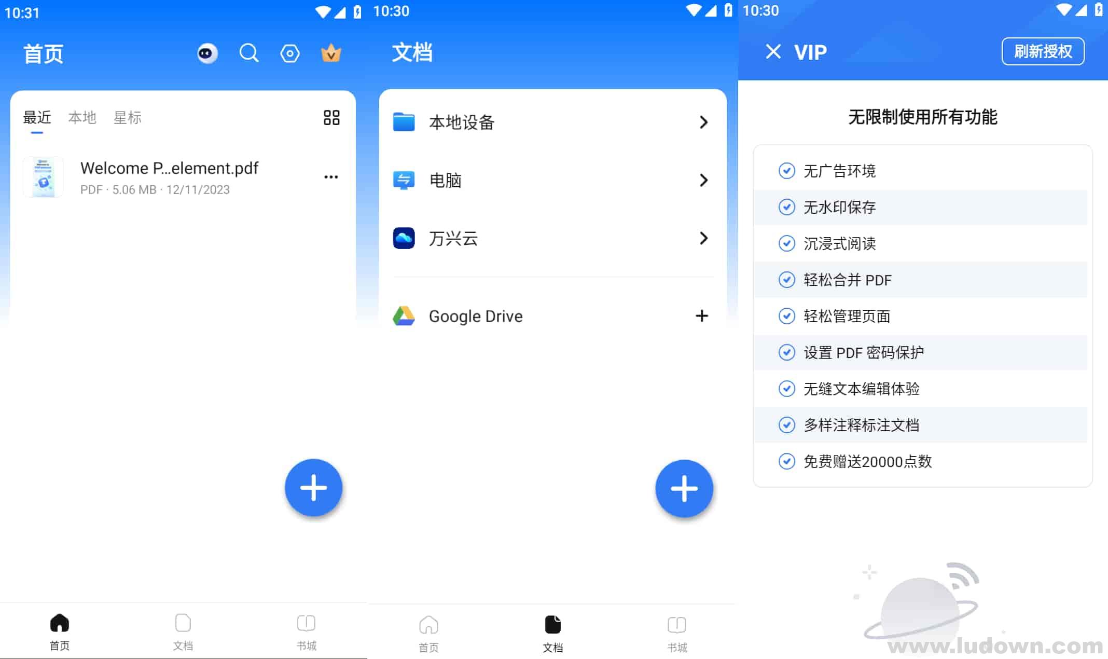Click the search icon on homepage
This screenshot has height=659, width=1108.
point(250,52)
